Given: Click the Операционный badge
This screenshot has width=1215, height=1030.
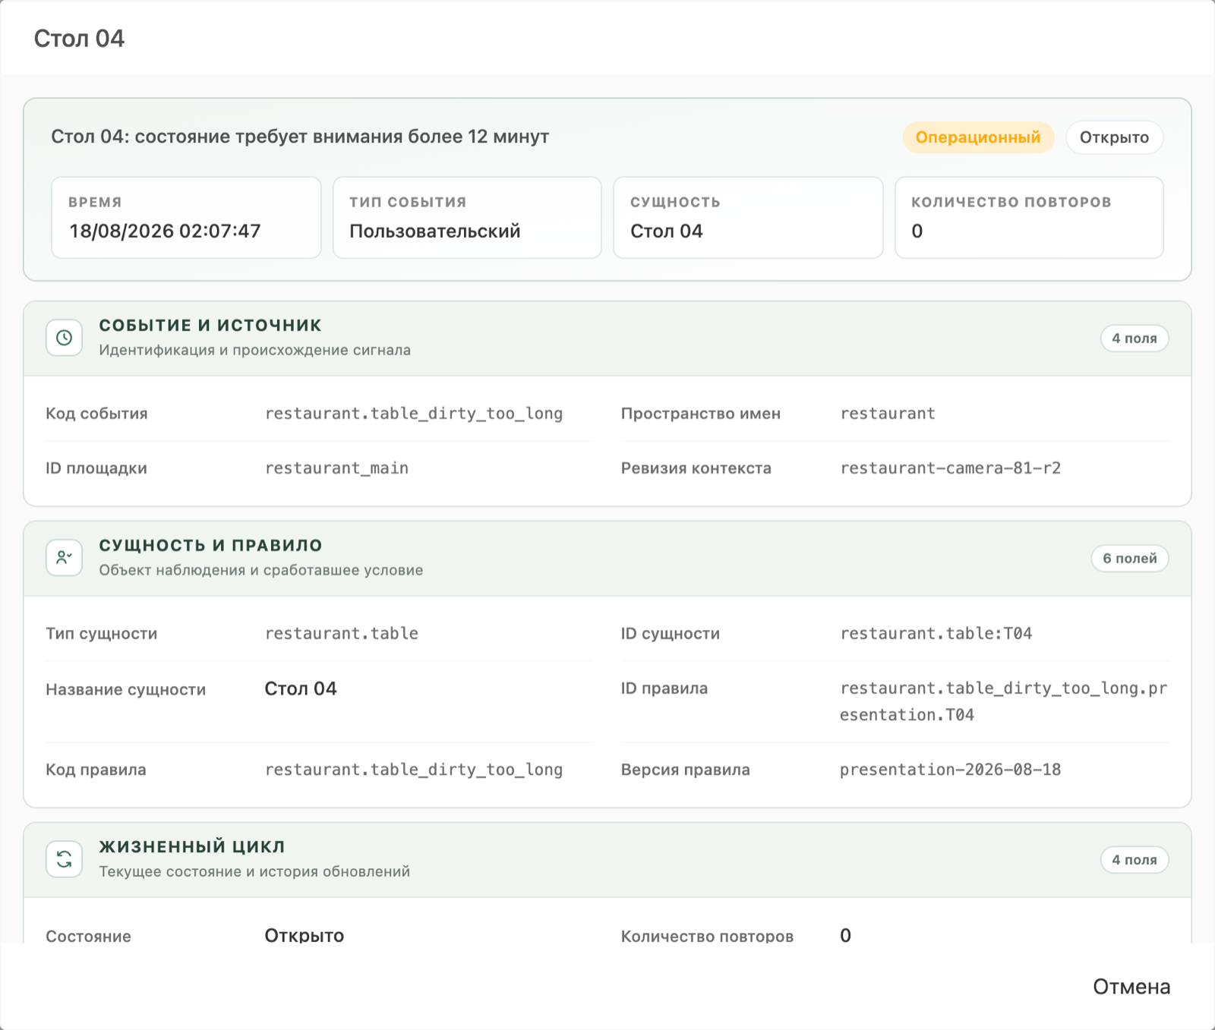Looking at the screenshot, I should 978,137.
